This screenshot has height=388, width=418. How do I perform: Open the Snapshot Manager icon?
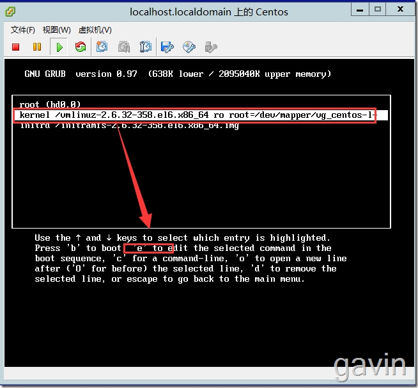pos(146,47)
